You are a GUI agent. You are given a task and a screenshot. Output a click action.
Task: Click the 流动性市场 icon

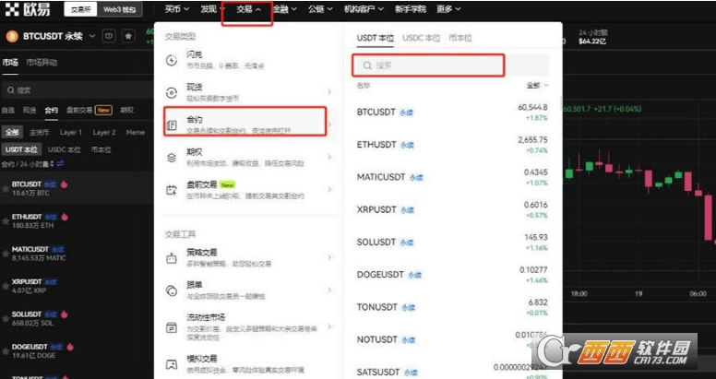(172, 327)
